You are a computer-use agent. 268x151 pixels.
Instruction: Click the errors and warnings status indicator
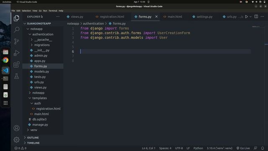click(x=21, y=148)
